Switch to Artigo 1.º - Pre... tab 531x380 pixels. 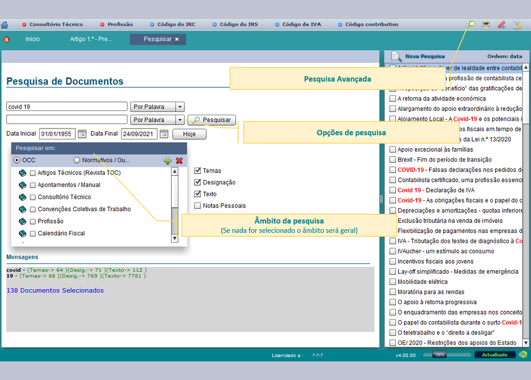coord(91,39)
